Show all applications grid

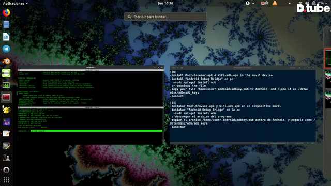click(x=6, y=180)
